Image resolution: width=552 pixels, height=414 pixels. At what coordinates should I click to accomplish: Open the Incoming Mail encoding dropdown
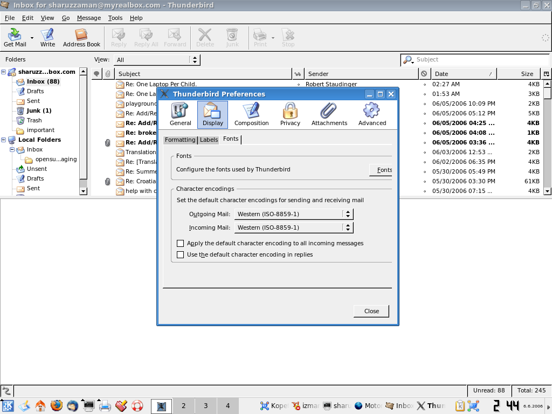coord(294,227)
